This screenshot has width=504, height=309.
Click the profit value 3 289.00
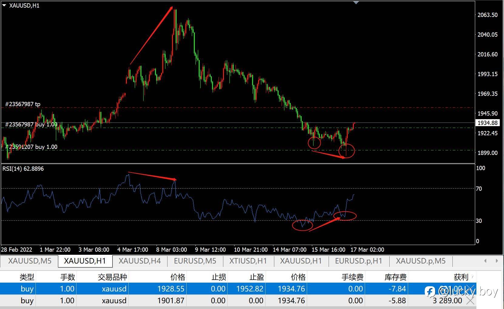click(447, 301)
